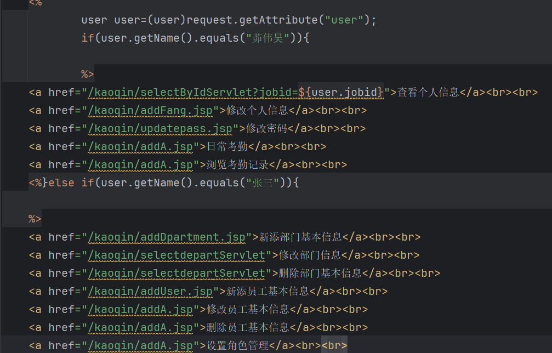Click the closing %> after the else-if line
The image size is (552, 353).
point(35,219)
